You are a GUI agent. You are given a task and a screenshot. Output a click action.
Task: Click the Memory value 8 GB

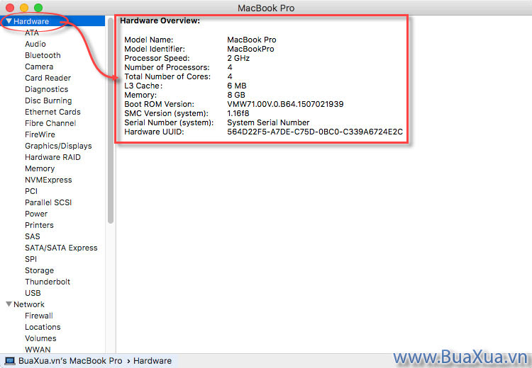click(236, 95)
